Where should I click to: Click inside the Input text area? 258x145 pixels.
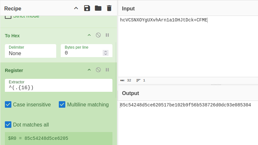point(188,46)
